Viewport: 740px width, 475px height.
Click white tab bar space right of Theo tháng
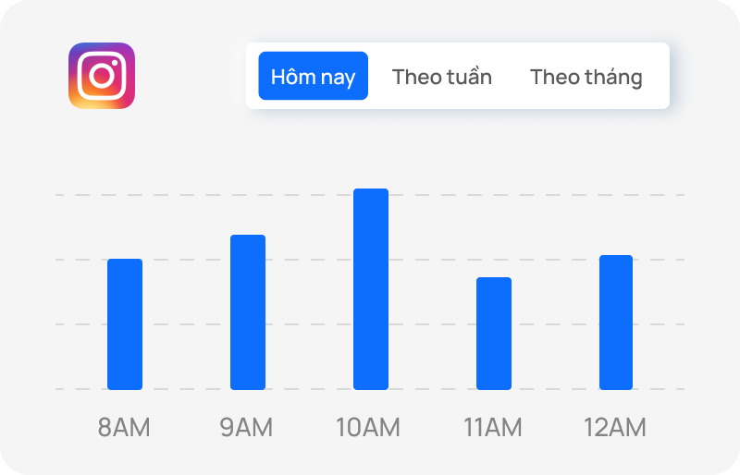657,76
